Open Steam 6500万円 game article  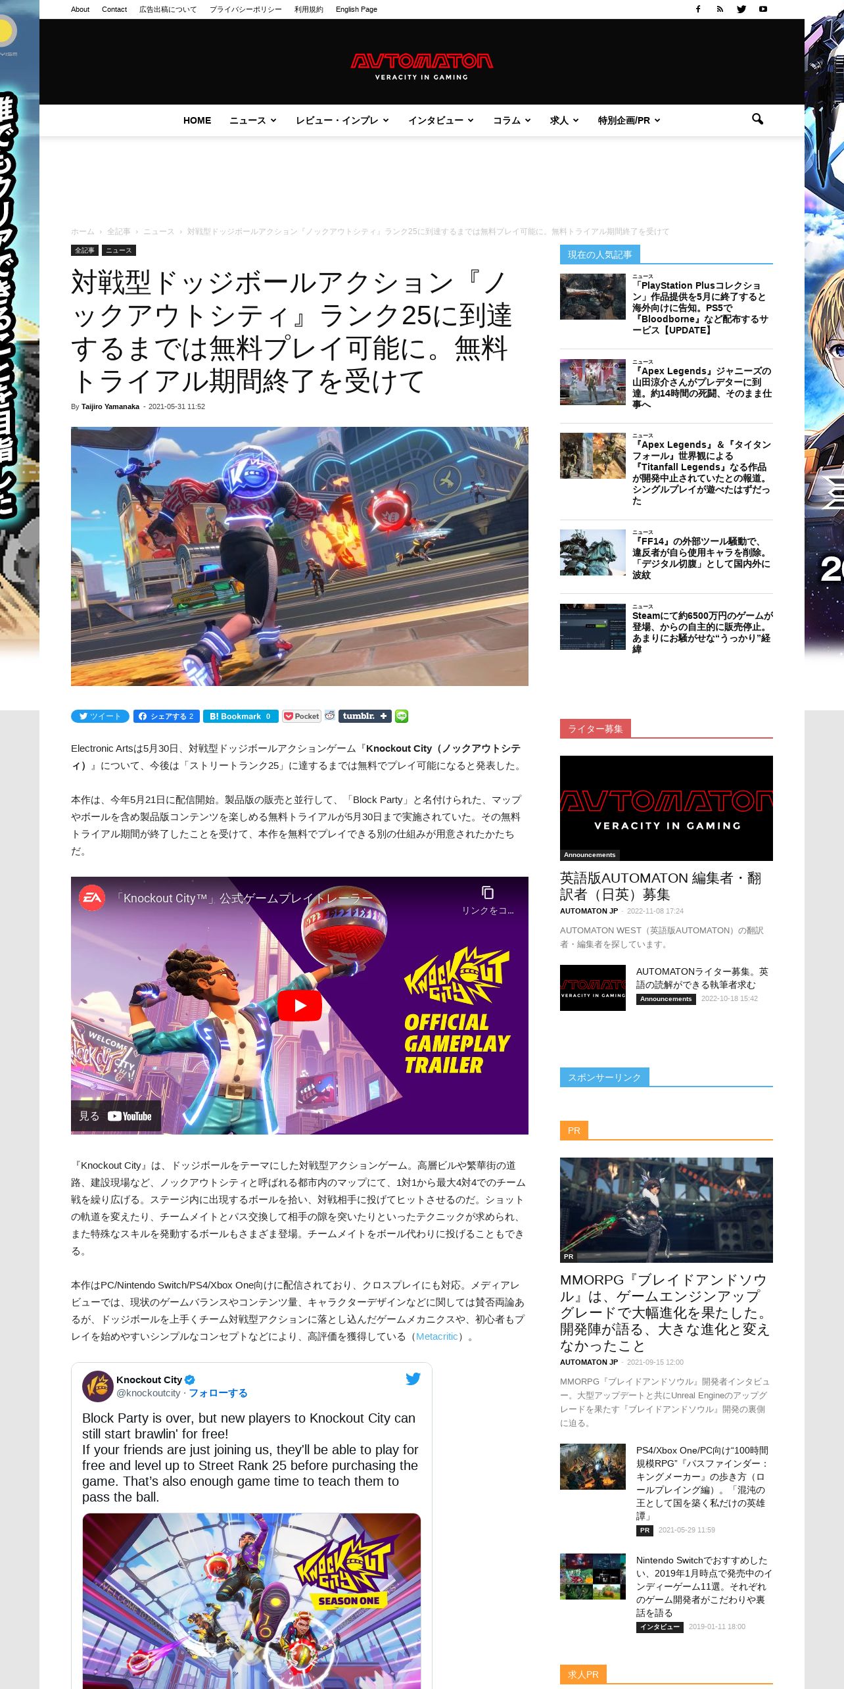tap(702, 632)
